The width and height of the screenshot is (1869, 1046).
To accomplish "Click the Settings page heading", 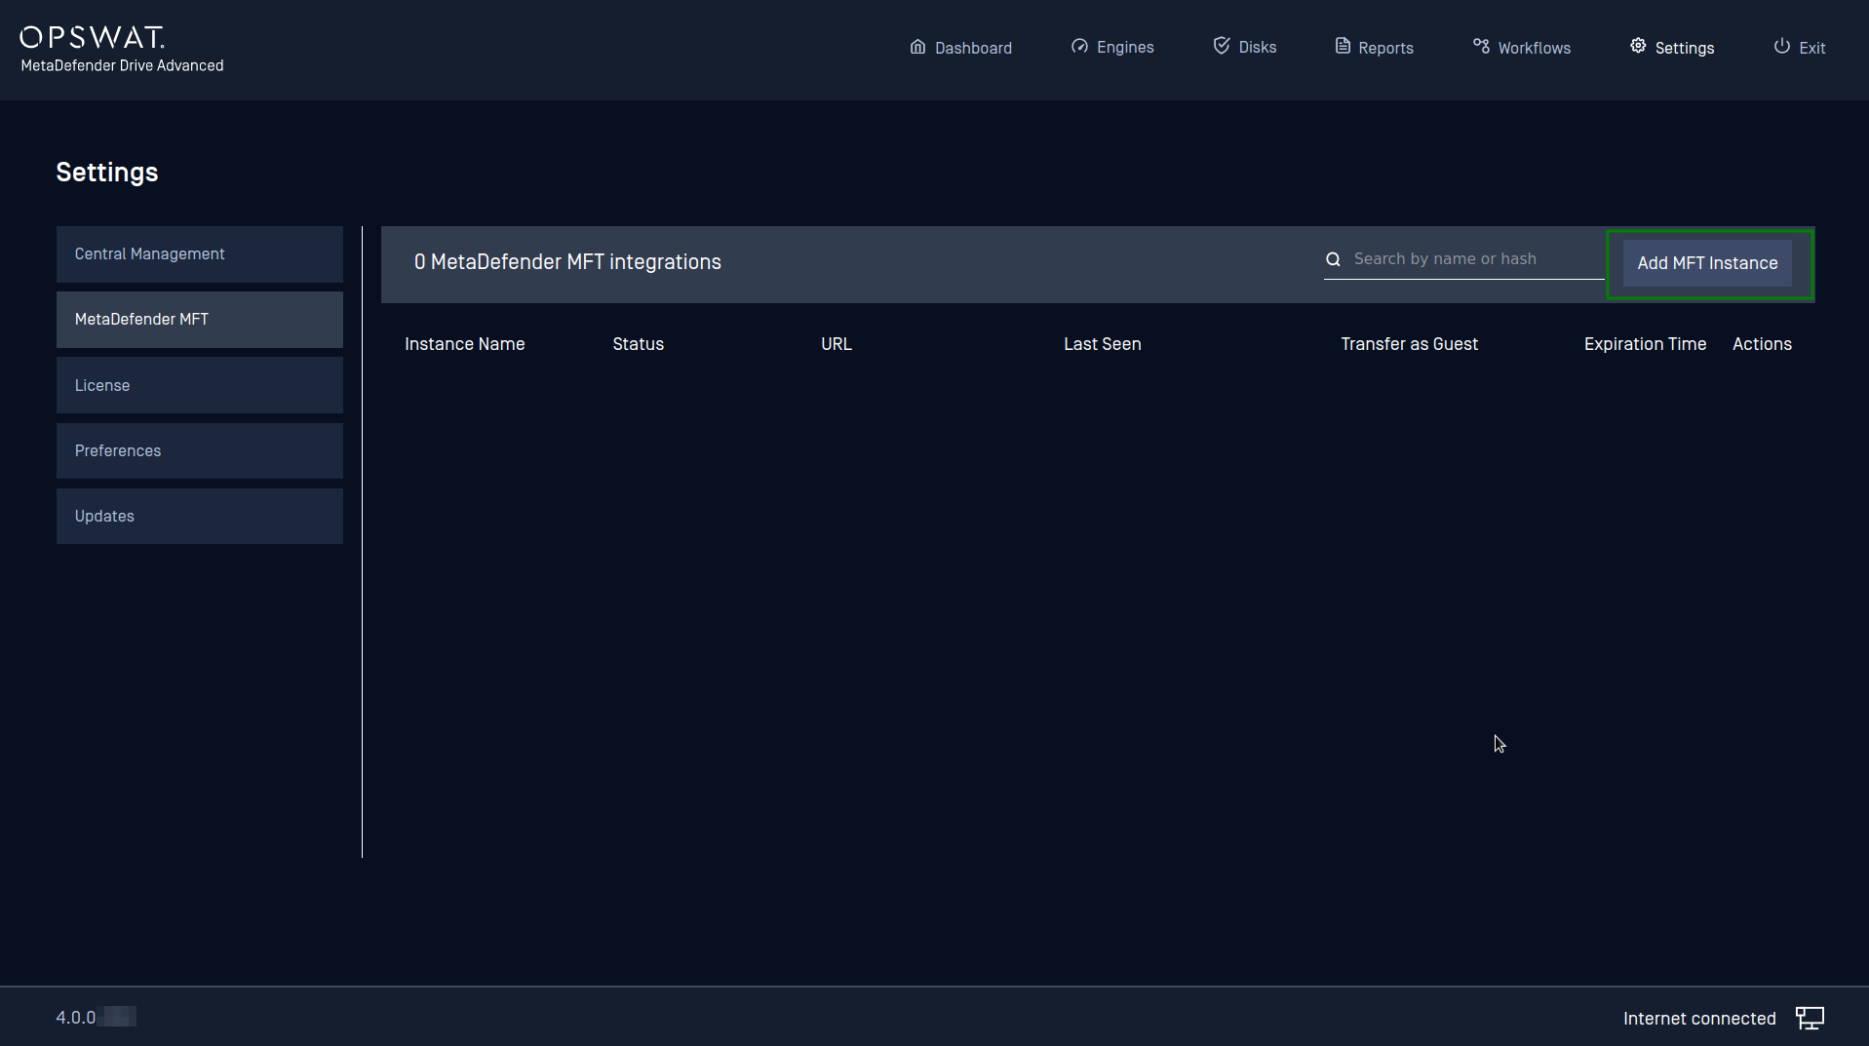I will [107, 173].
